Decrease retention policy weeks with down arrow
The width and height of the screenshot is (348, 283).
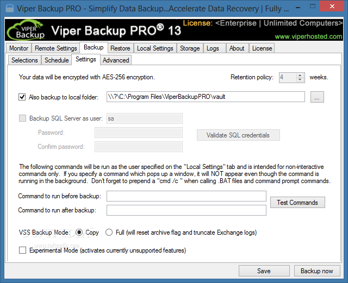[300, 80]
